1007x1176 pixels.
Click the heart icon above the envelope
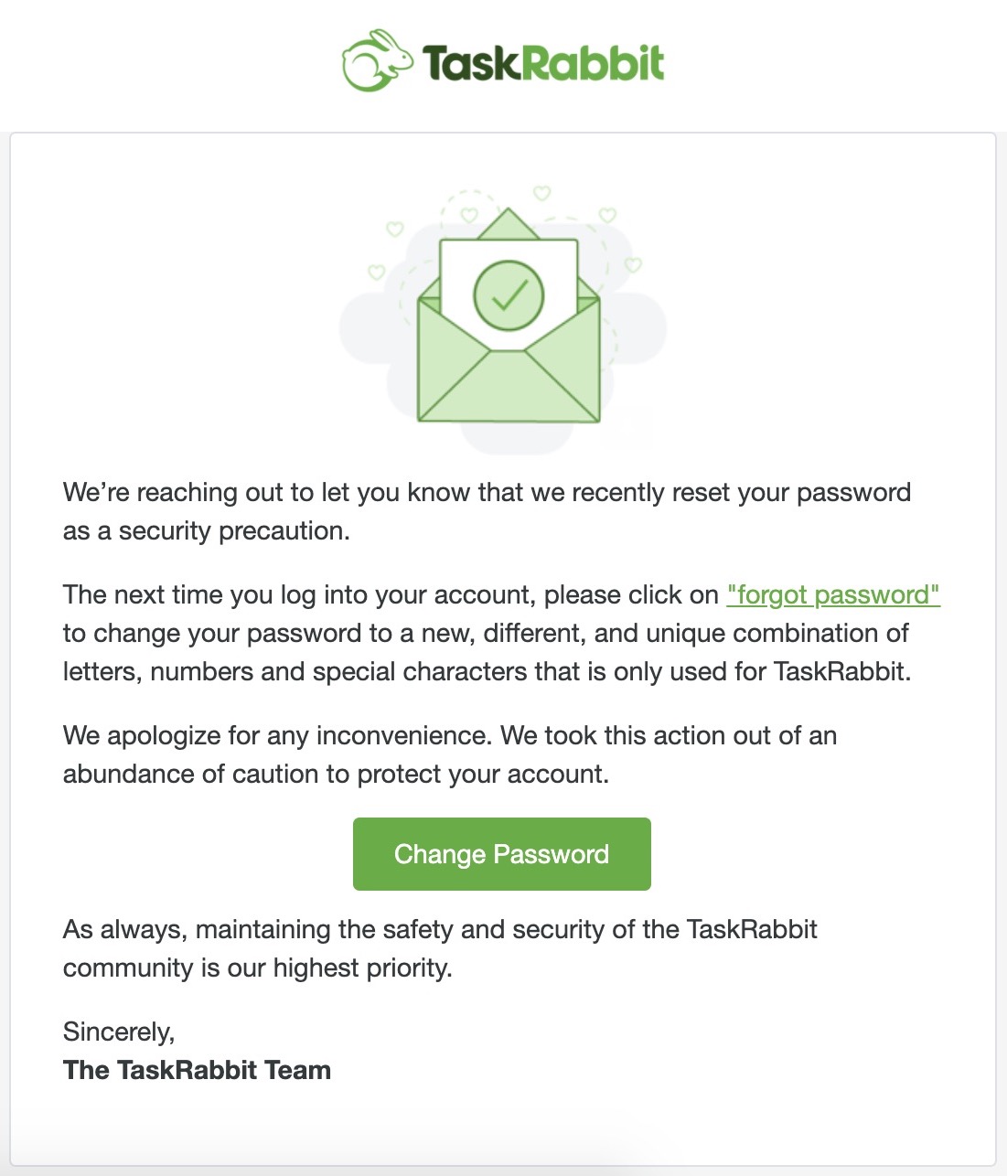tap(540, 195)
